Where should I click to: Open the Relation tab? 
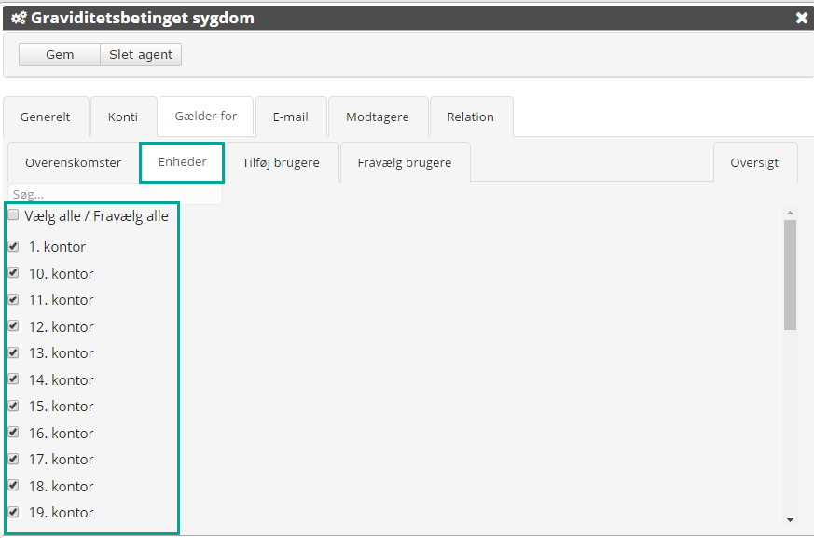(x=471, y=117)
